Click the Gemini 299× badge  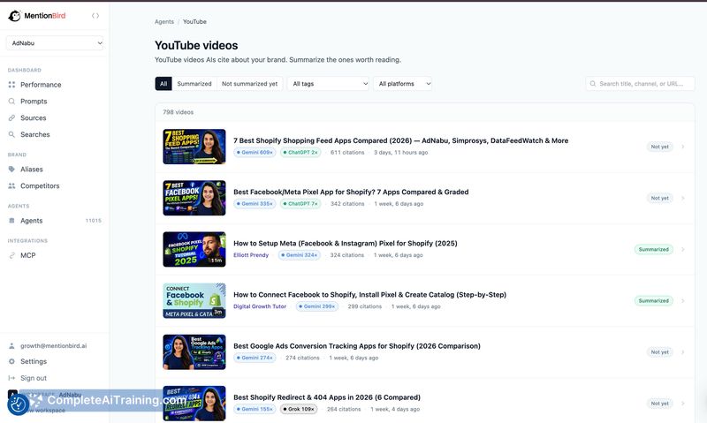tap(317, 306)
